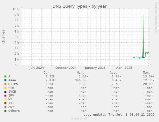The height and width of the screenshot is (122, 159).
Task: Click the 'Avg:' column header
Action: pyautogui.click(x=114, y=73)
